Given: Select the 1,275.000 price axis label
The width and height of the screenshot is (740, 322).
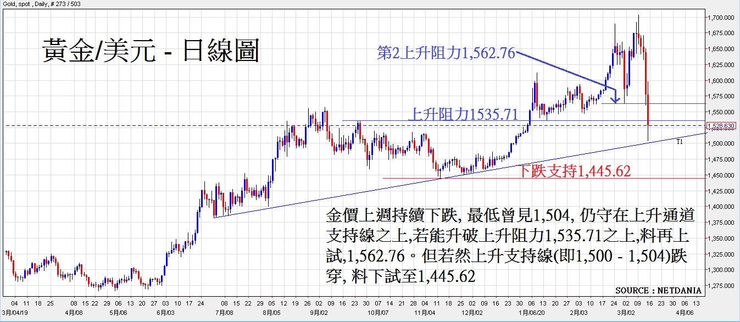Looking at the screenshot, I should pos(721,286).
